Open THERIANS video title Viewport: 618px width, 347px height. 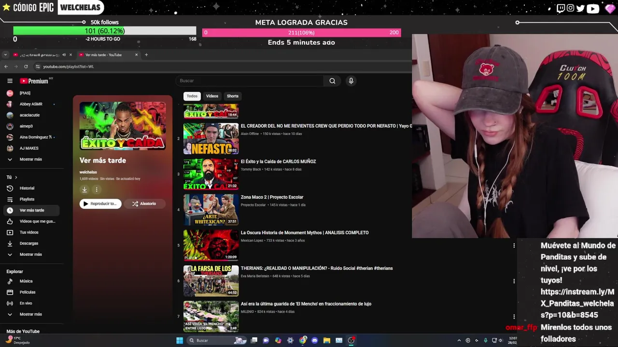pos(317,268)
